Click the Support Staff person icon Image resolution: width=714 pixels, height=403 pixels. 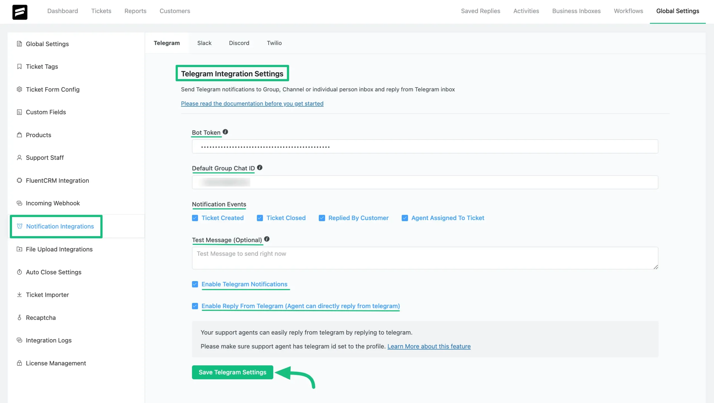19,158
